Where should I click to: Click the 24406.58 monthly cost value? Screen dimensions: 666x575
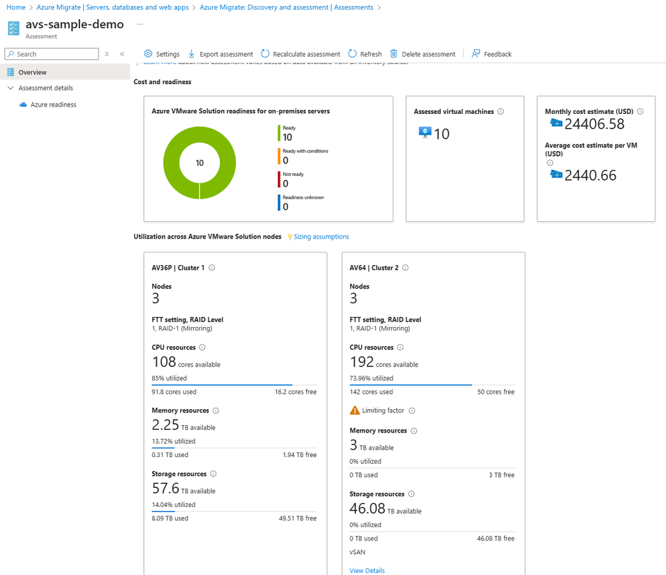point(594,124)
